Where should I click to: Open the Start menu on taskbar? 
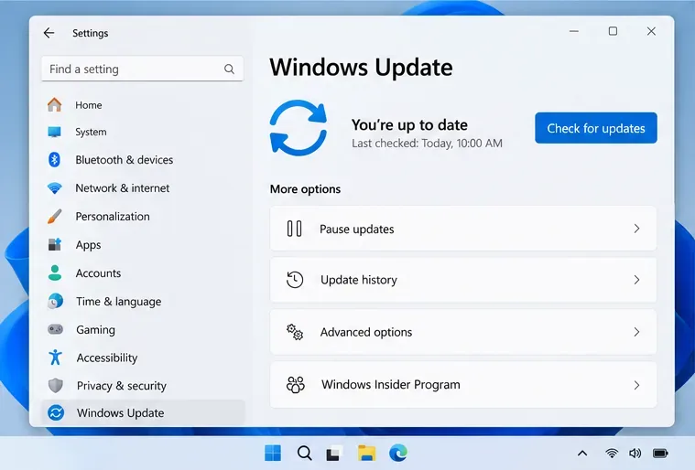273,454
